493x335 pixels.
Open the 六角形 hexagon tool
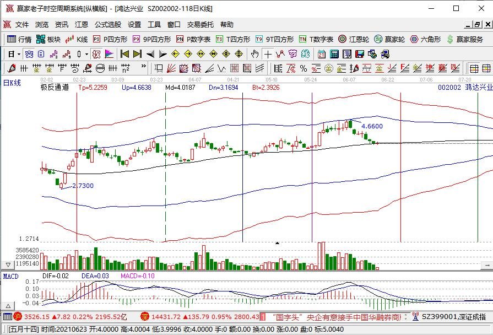425,39
